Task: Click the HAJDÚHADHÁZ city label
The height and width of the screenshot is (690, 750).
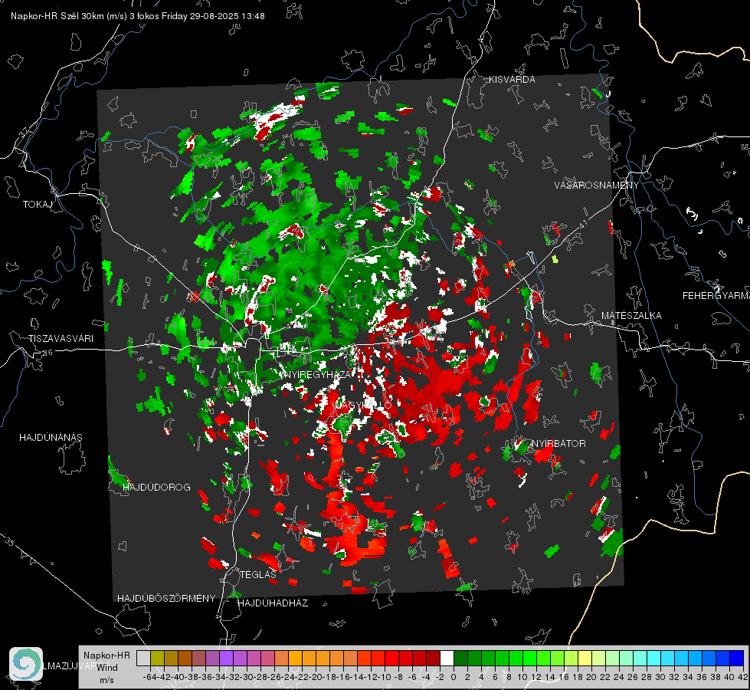Action: pos(273,603)
